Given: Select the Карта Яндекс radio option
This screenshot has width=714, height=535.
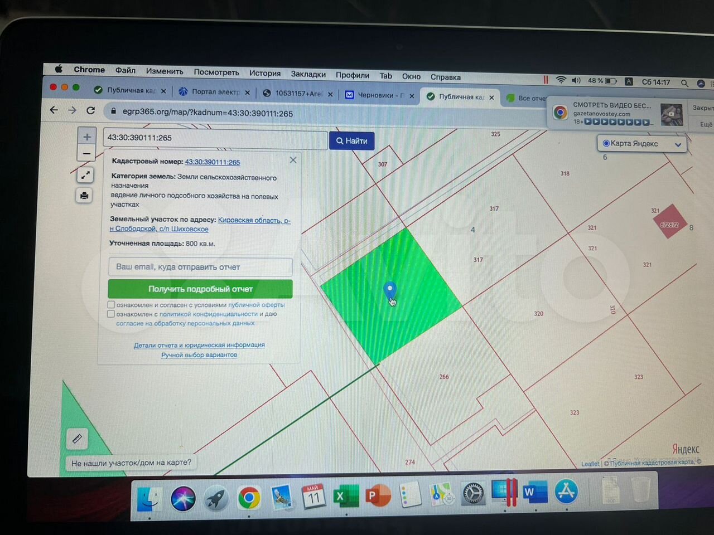Looking at the screenshot, I should pyautogui.click(x=606, y=143).
